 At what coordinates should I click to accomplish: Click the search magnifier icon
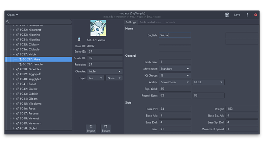pos(8,22)
